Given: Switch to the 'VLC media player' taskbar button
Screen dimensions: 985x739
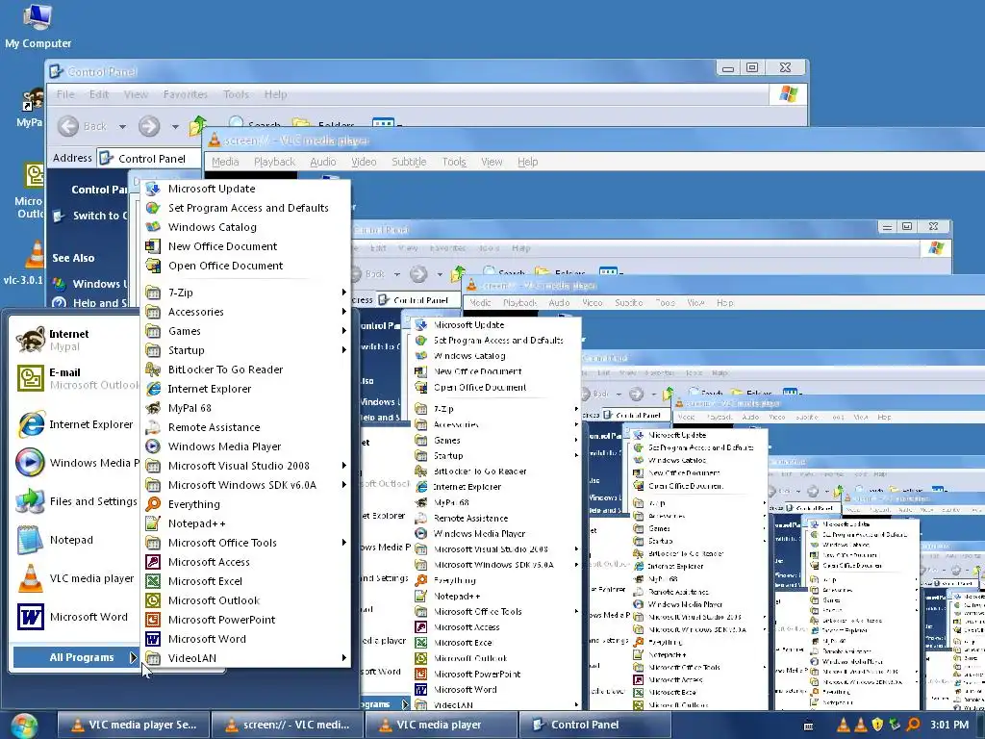Looking at the screenshot, I should point(441,726).
